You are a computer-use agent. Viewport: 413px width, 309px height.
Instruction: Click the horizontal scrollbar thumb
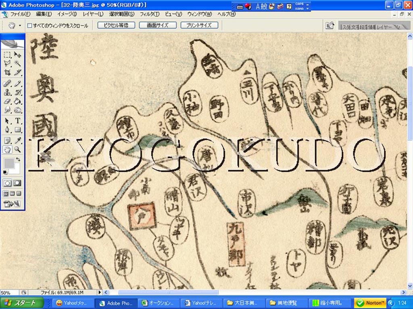(168, 293)
